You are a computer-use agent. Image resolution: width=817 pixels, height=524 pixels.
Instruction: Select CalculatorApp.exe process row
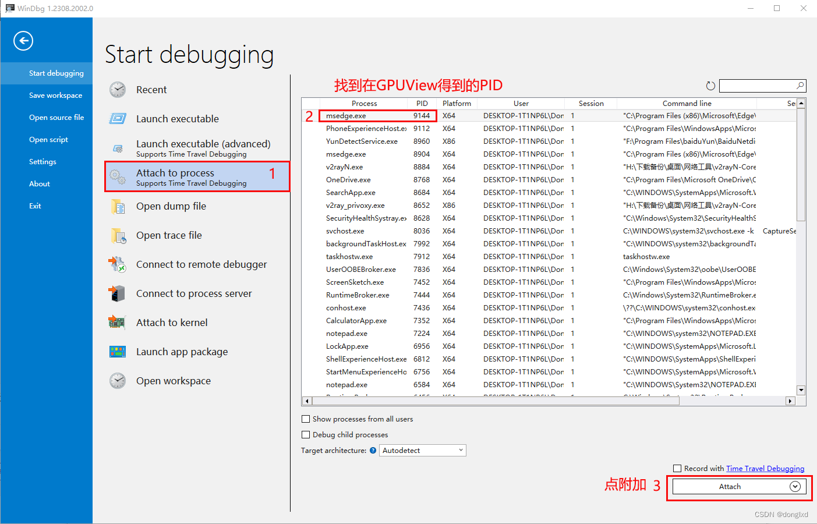tap(549, 321)
